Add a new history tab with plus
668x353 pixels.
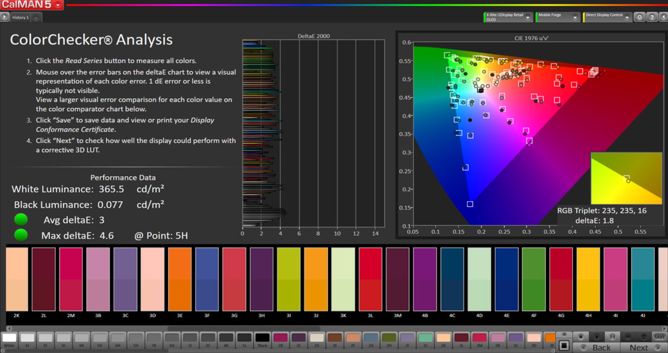tap(36, 17)
